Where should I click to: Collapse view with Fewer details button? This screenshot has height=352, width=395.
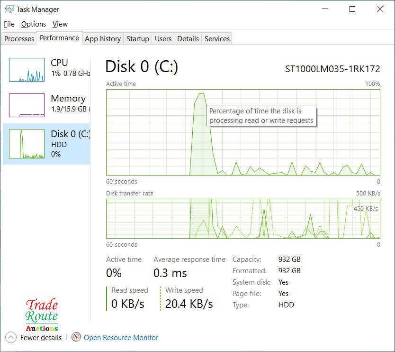pyautogui.click(x=41, y=338)
